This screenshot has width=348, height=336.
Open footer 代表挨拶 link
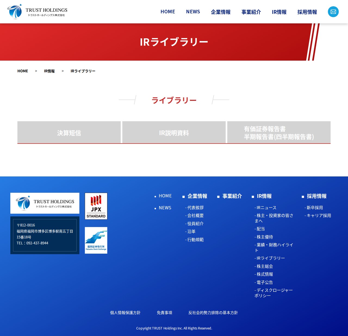(194, 208)
